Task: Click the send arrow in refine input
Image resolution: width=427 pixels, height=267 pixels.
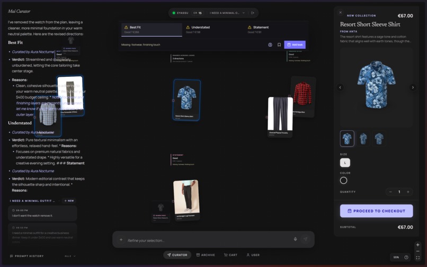Action: click(305, 239)
